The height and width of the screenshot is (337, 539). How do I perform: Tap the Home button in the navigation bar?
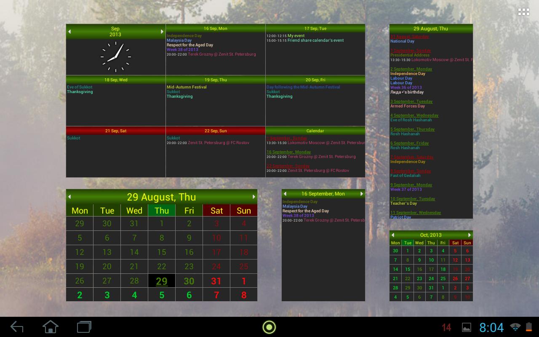pos(50,326)
